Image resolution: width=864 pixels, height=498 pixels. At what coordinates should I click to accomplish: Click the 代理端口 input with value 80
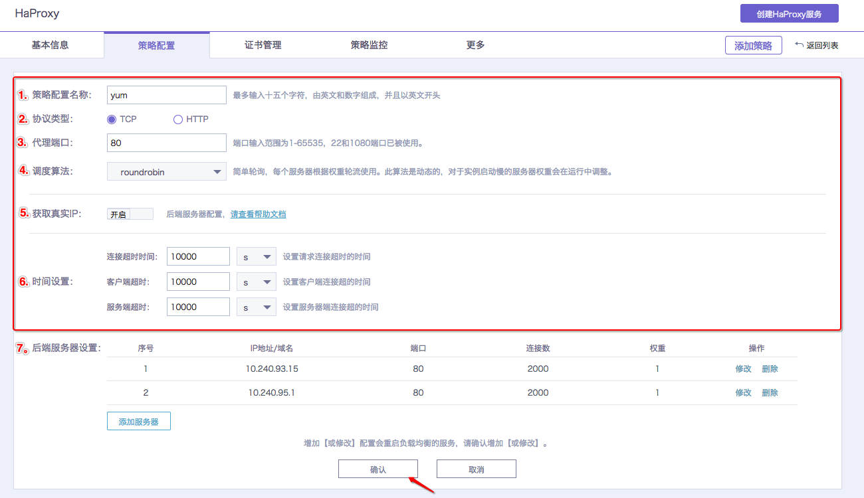pyautogui.click(x=167, y=143)
